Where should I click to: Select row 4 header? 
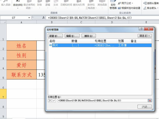coord(3,65)
